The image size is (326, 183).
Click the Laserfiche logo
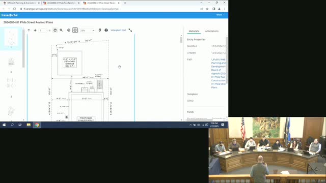pyautogui.click(x=9, y=15)
